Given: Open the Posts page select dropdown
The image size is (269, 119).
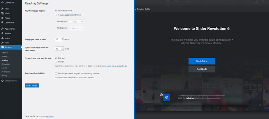Looking at the screenshot, I should point(76,28).
